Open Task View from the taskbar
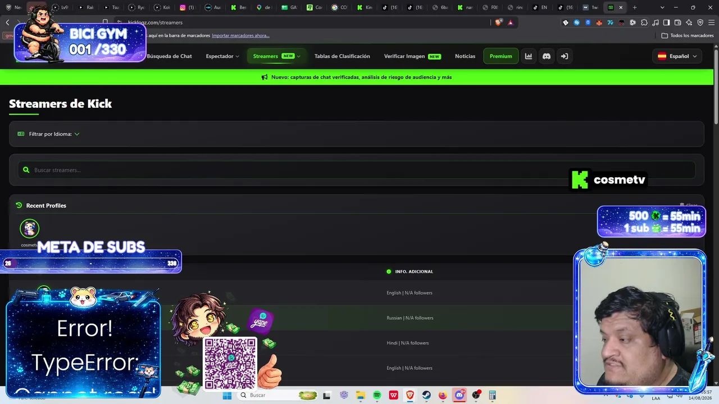Image resolution: width=719 pixels, height=404 pixels. 327,395
